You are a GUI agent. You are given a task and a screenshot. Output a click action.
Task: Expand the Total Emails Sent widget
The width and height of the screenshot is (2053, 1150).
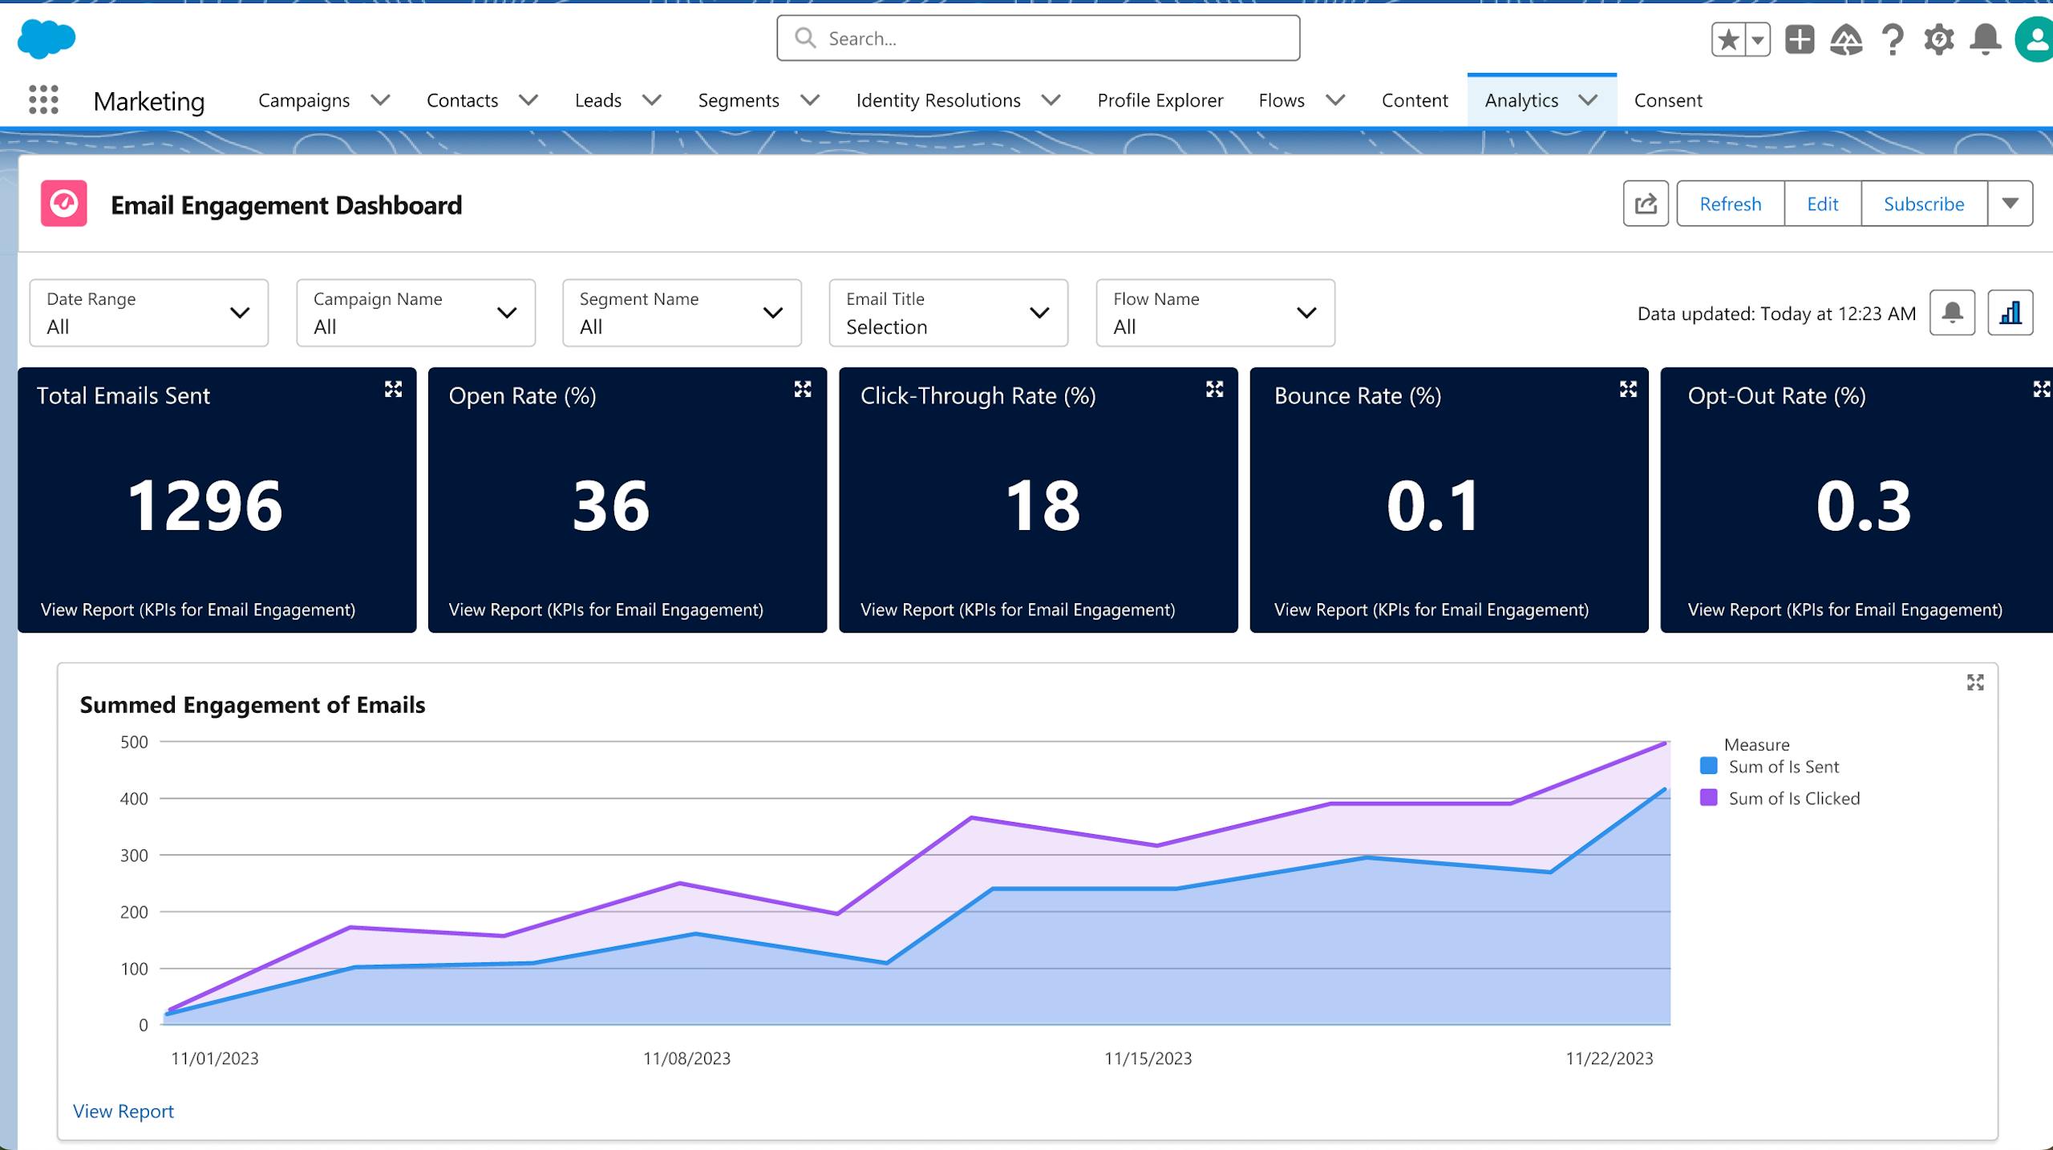(x=393, y=390)
